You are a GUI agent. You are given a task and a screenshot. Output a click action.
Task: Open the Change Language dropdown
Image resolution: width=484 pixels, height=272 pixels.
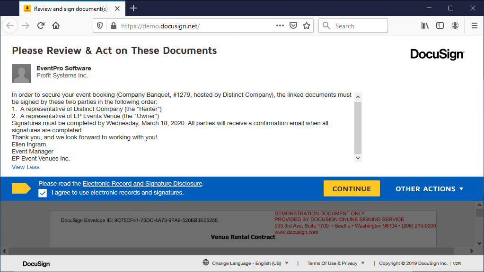250,263
